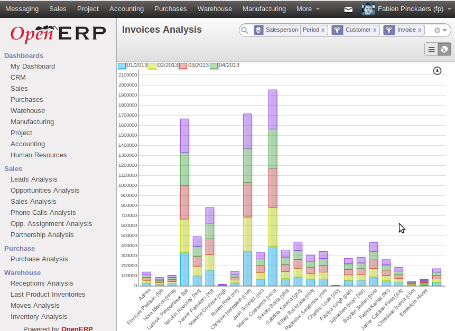
Task: Click the Invoice filter funnel icon
Action: pyautogui.click(x=389, y=30)
